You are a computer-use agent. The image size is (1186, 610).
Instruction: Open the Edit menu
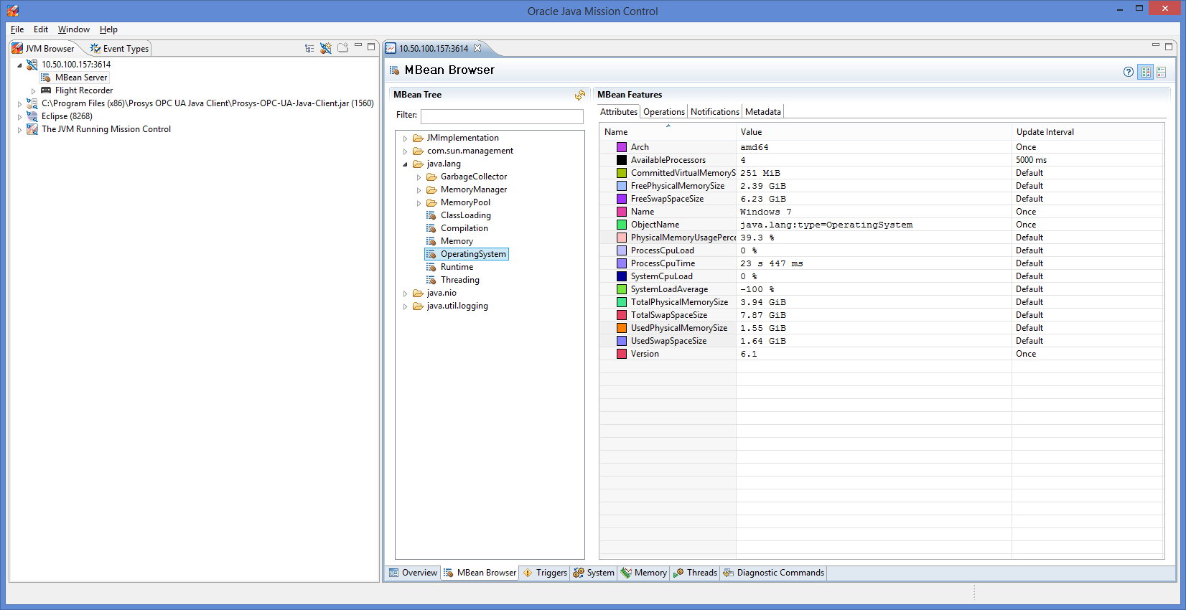(x=41, y=29)
